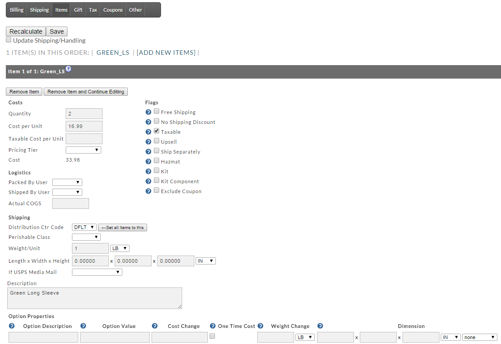Click help icon beside Free Shipping flag
This screenshot has height=344, width=501.
[148, 112]
